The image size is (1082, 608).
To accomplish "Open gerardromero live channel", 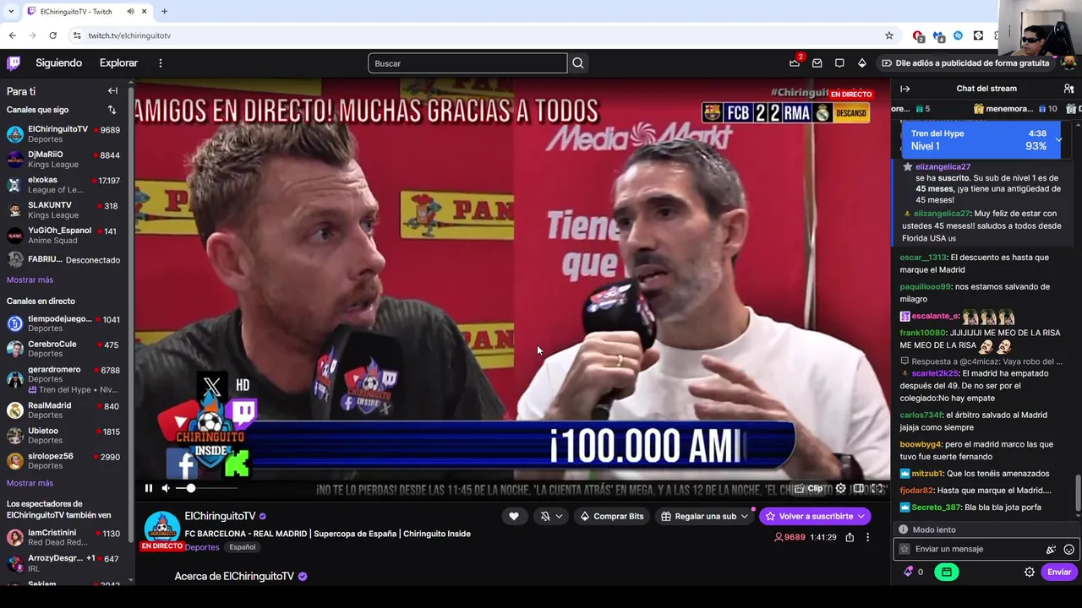I will pos(63,378).
